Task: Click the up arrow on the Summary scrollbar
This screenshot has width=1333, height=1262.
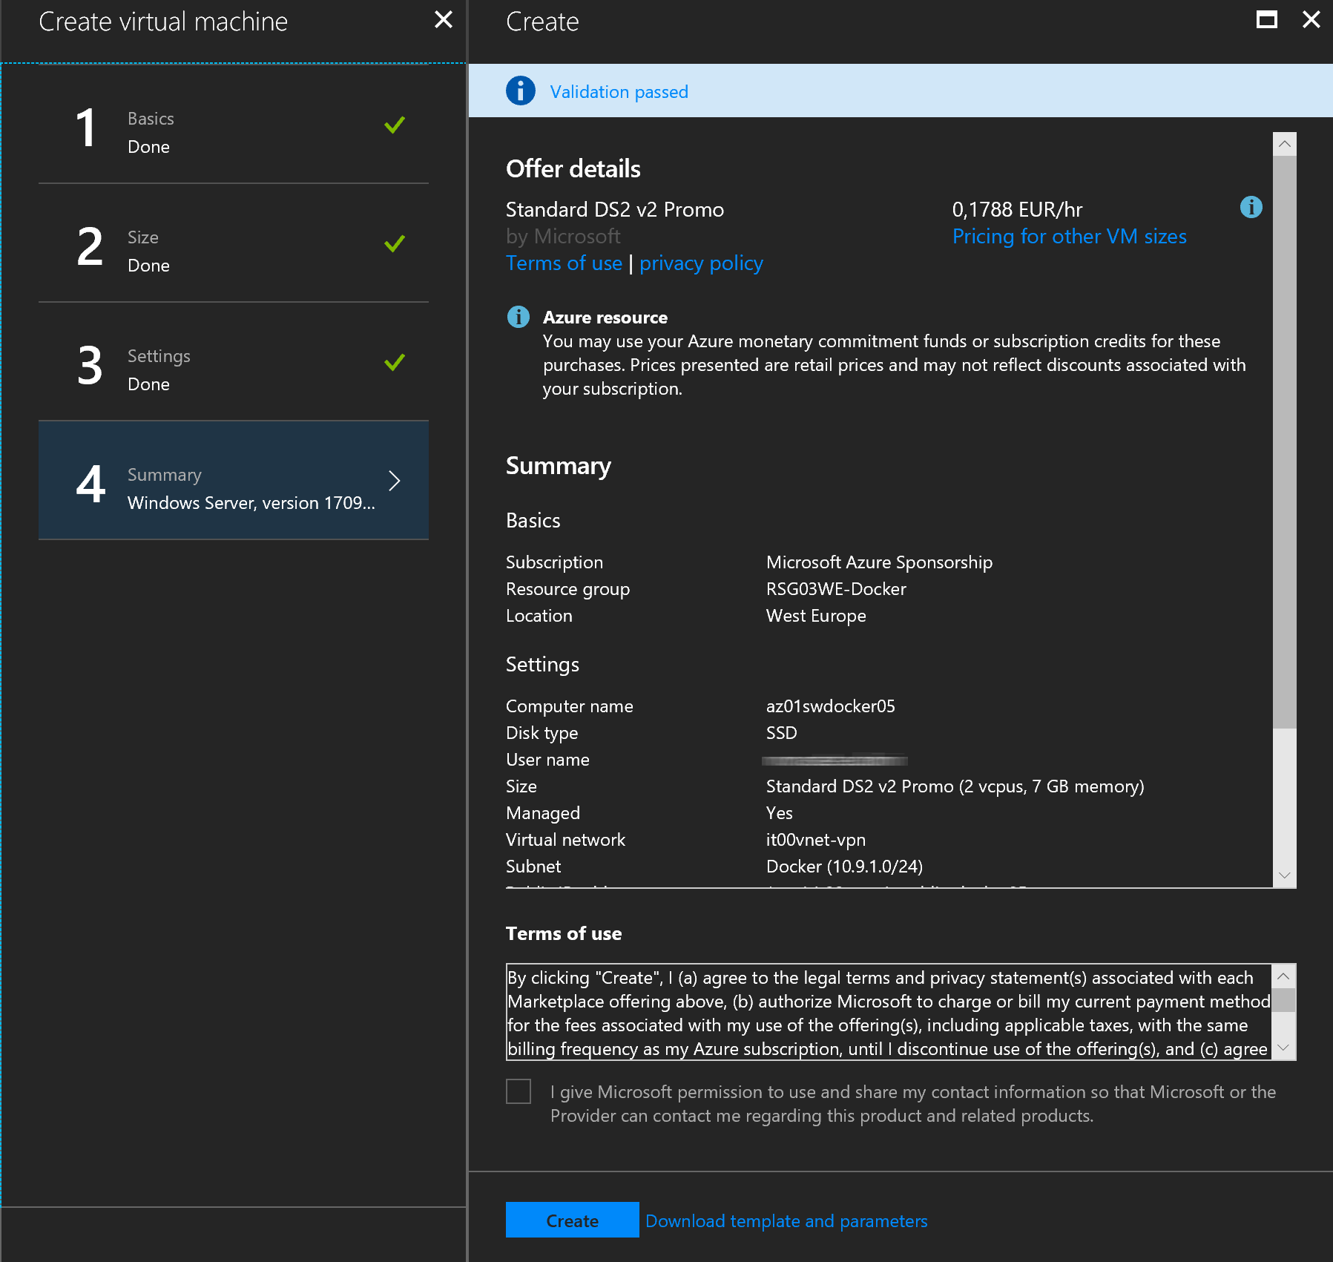Action: [1284, 143]
